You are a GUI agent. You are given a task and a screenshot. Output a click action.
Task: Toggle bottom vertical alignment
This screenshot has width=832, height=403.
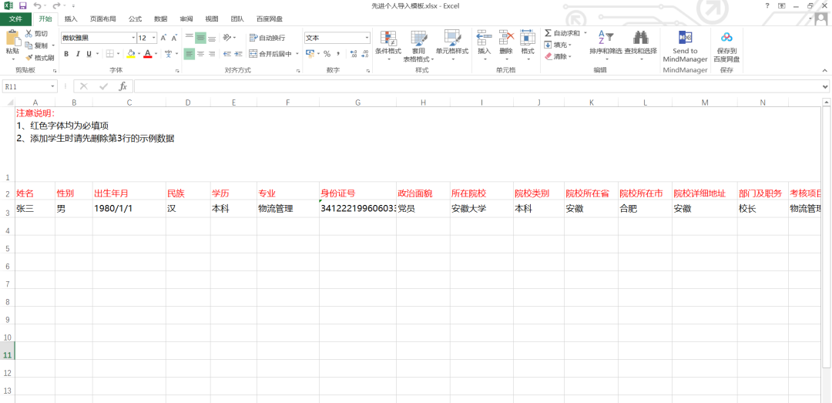point(212,38)
